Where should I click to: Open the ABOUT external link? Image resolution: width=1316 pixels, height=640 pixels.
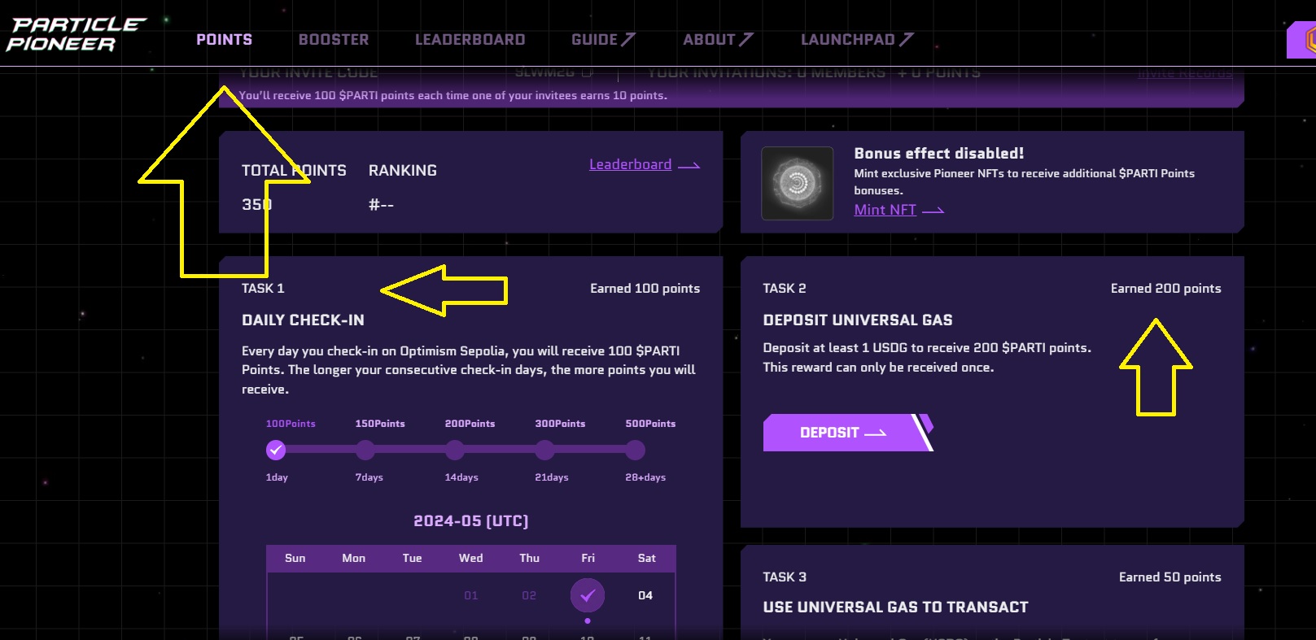[x=718, y=39]
